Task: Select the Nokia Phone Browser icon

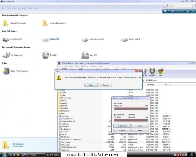Action: tap(6, 71)
